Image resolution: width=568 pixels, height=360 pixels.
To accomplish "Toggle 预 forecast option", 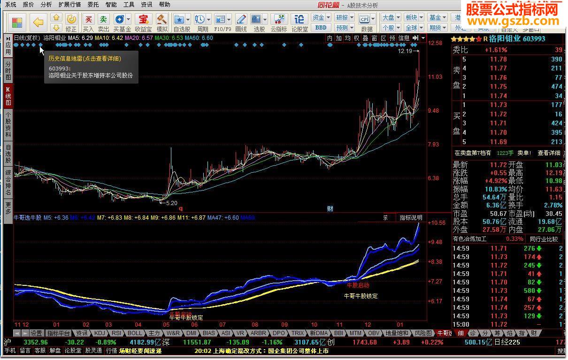I will (x=392, y=38).
